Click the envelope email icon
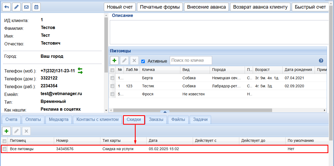 coord(26,7)
